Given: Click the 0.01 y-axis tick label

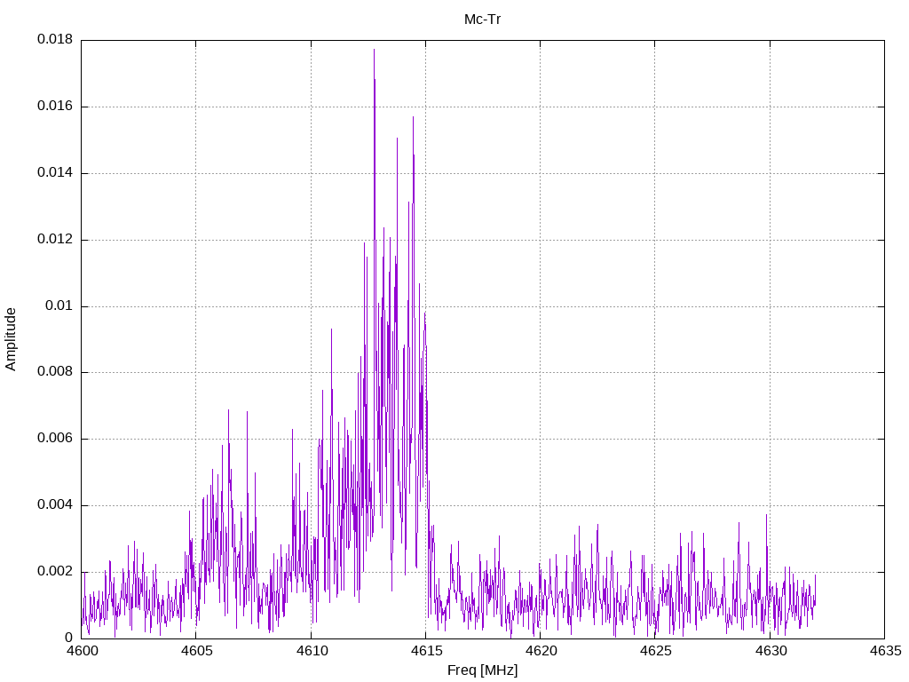Looking at the screenshot, I should click(x=59, y=305).
